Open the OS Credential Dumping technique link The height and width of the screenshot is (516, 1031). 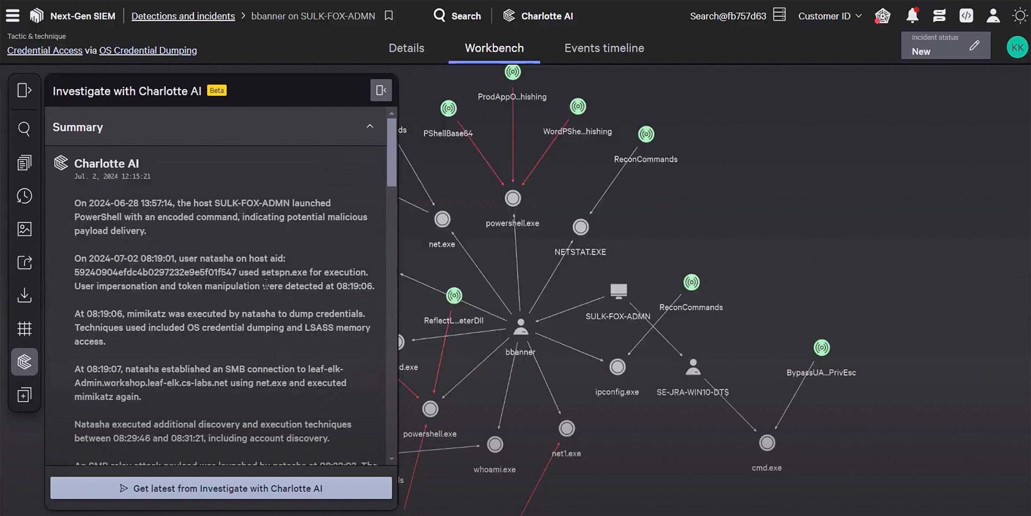point(148,50)
